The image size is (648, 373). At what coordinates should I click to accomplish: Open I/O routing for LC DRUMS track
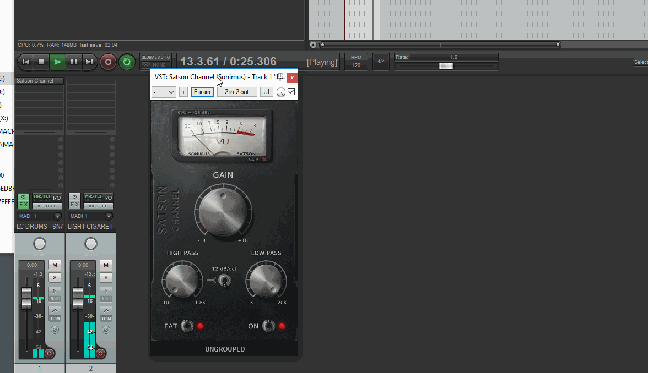57,198
